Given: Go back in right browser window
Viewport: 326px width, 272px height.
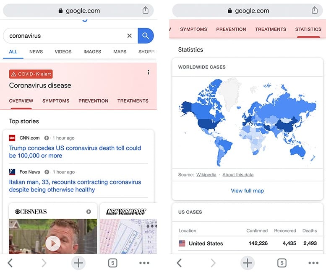Looking at the screenshot, I should (x=179, y=263).
